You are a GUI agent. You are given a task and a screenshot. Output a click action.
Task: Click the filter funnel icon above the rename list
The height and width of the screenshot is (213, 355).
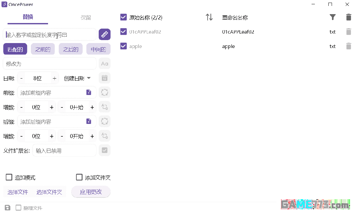tap(333, 17)
